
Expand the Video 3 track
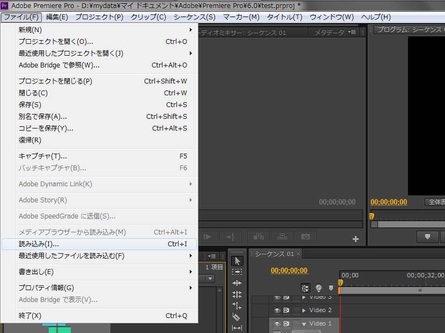pos(304,297)
